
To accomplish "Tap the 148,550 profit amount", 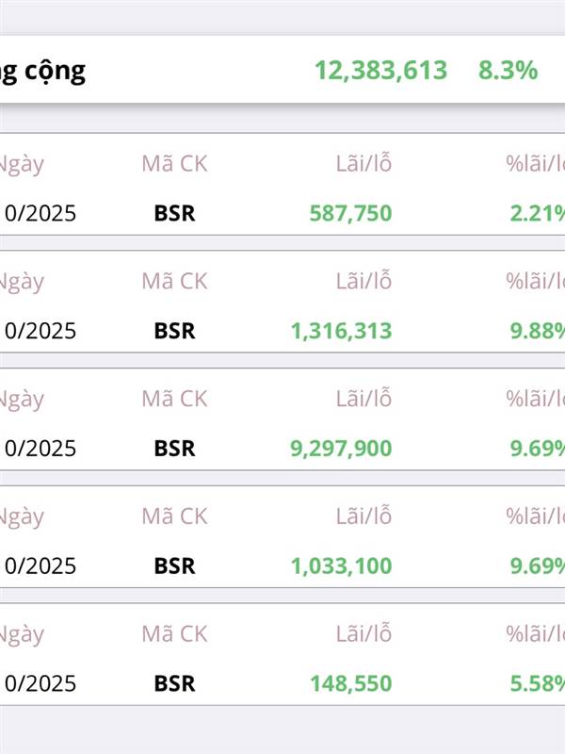I will click(x=350, y=683).
